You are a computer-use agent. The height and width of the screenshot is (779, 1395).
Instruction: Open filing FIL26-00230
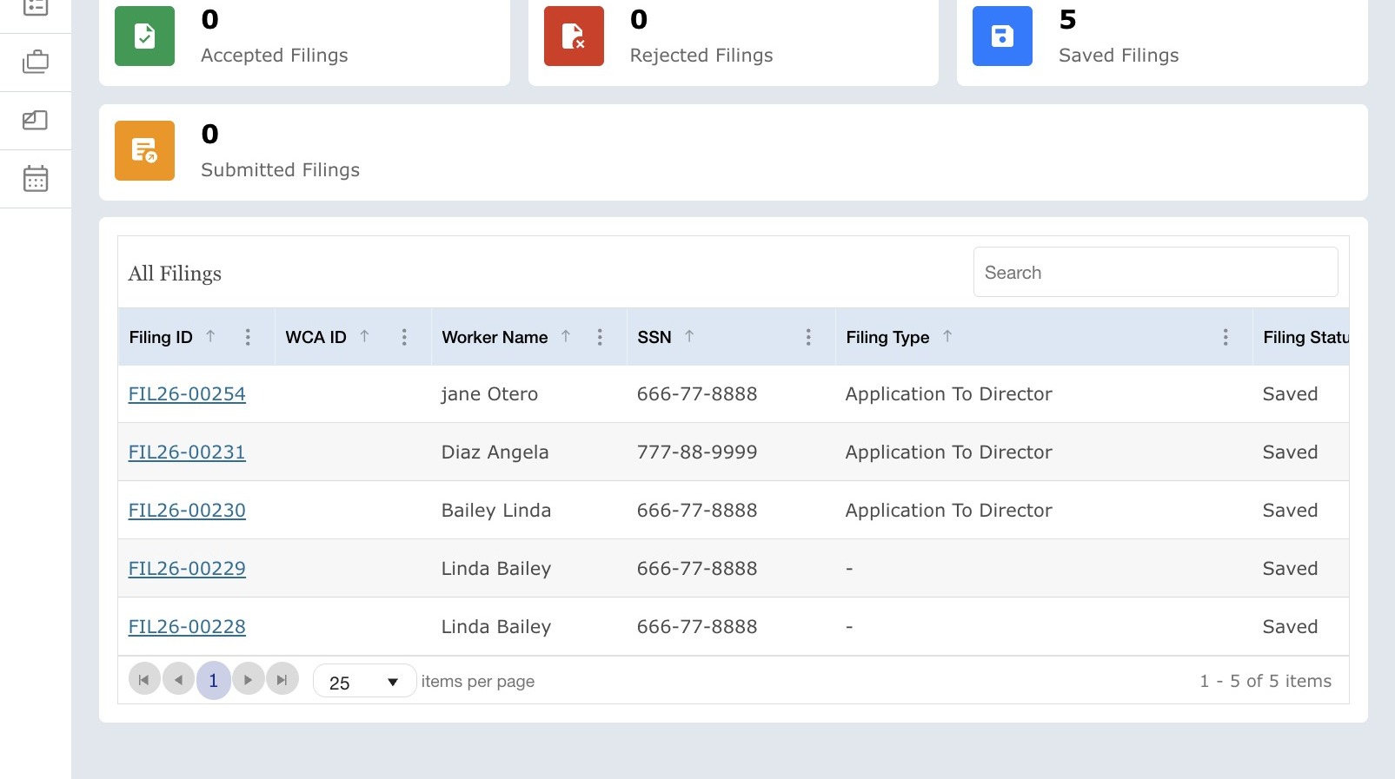187,511
